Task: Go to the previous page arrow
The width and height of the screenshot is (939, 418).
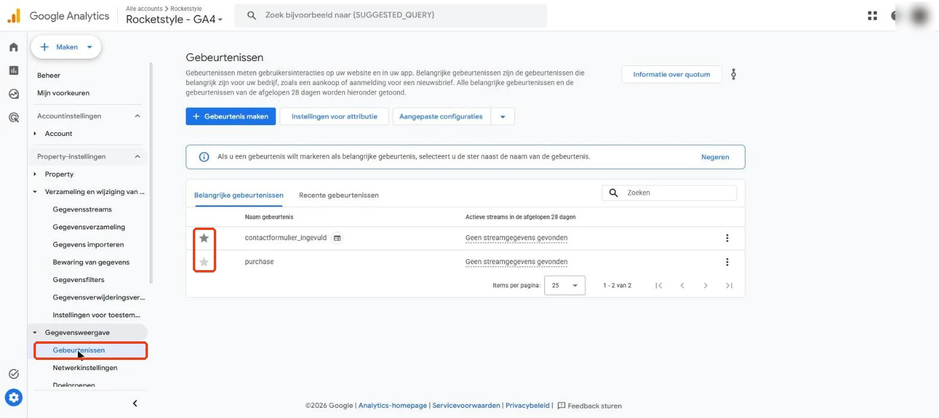Action: point(682,286)
